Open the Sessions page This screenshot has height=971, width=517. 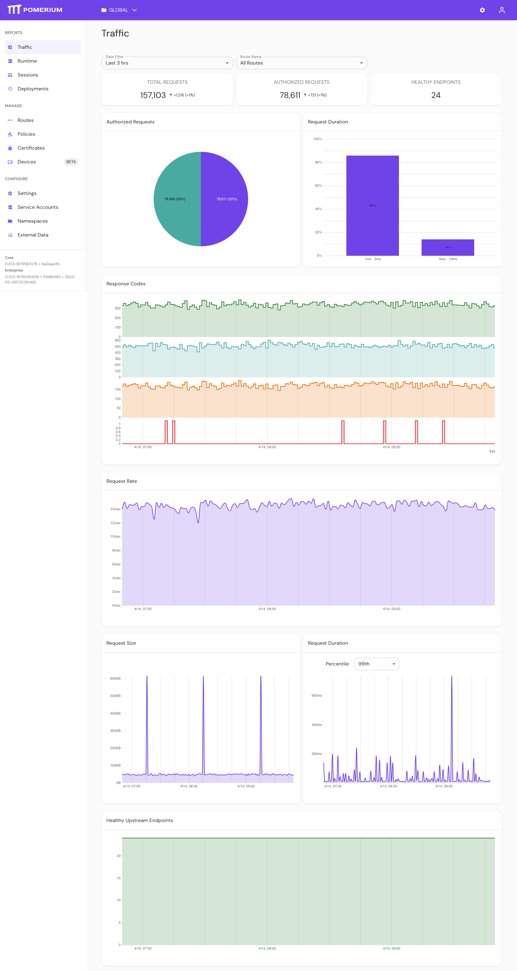click(43, 75)
